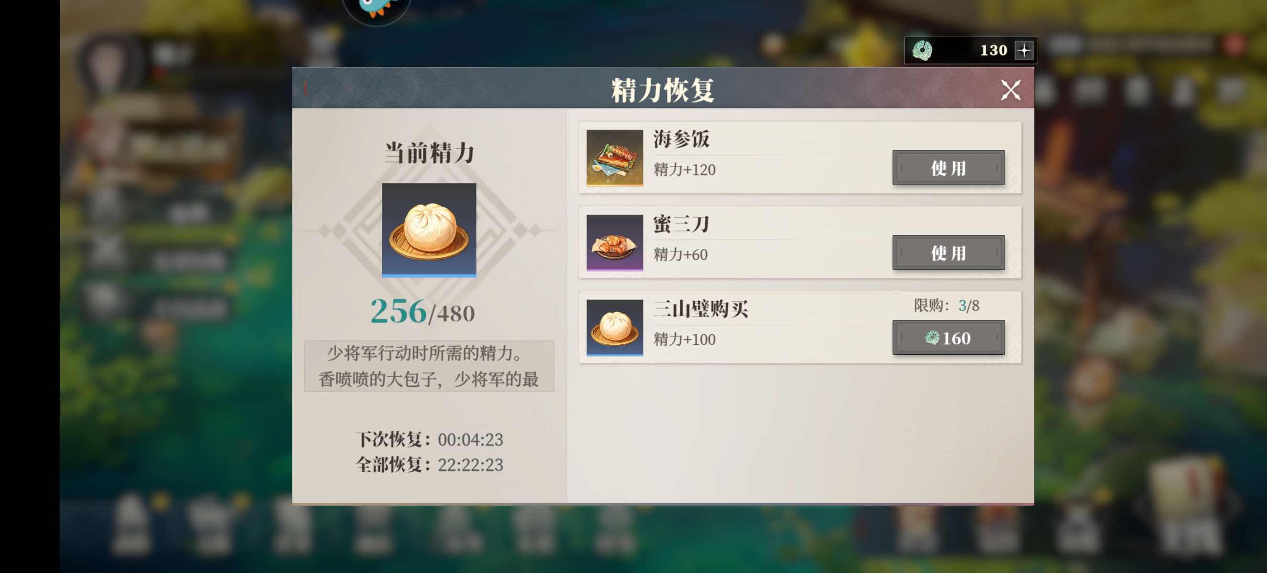Click the 130 jade balance number

(993, 50)
